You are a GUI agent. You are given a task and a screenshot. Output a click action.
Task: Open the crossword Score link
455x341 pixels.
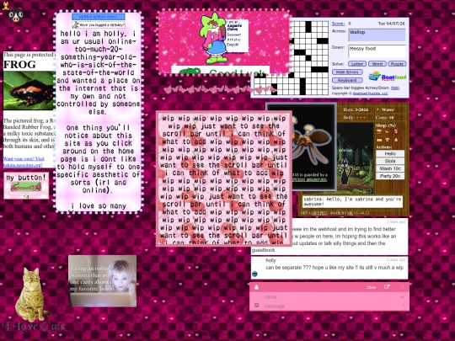click(338, 24)
